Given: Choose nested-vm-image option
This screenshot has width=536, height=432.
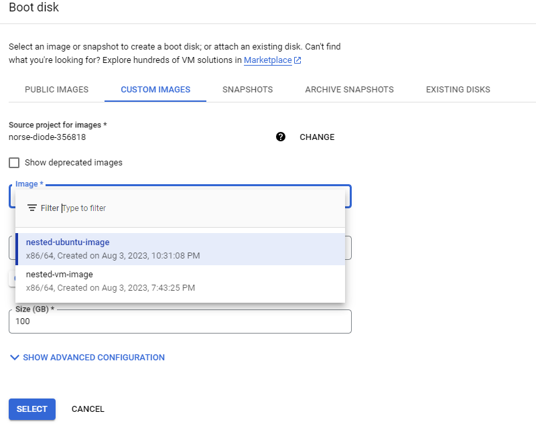Looking at the screenshot, I should click(180, 281).
